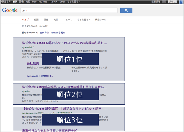Click the 共有 share button

[172, 2]
